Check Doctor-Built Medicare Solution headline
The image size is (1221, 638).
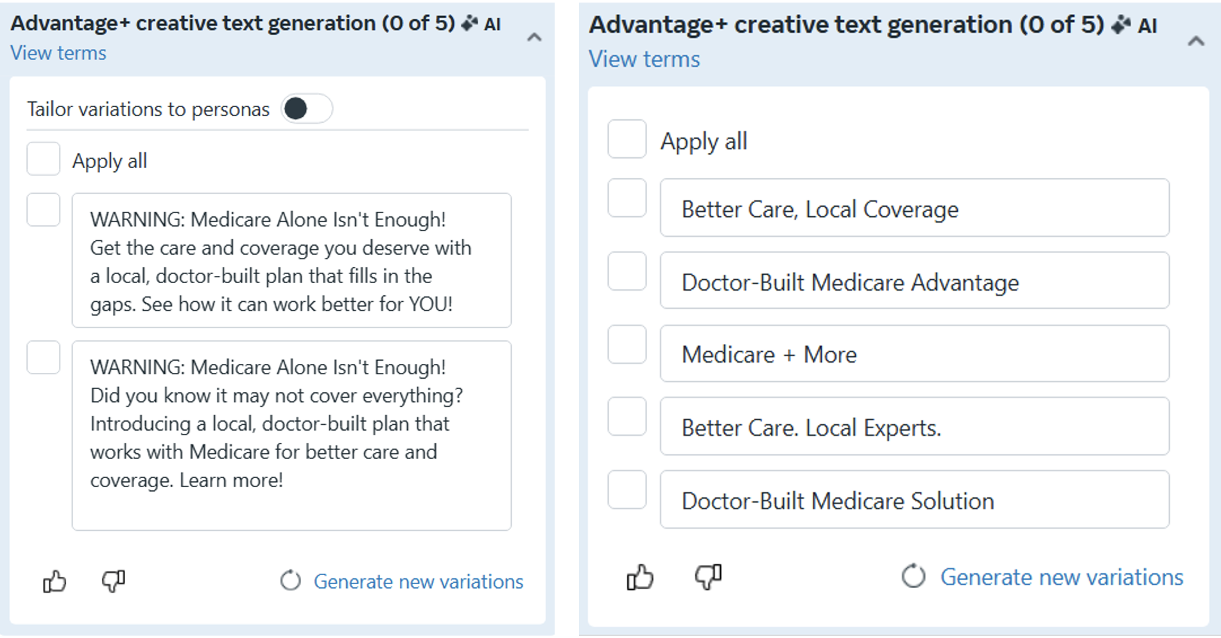[627, 490]
